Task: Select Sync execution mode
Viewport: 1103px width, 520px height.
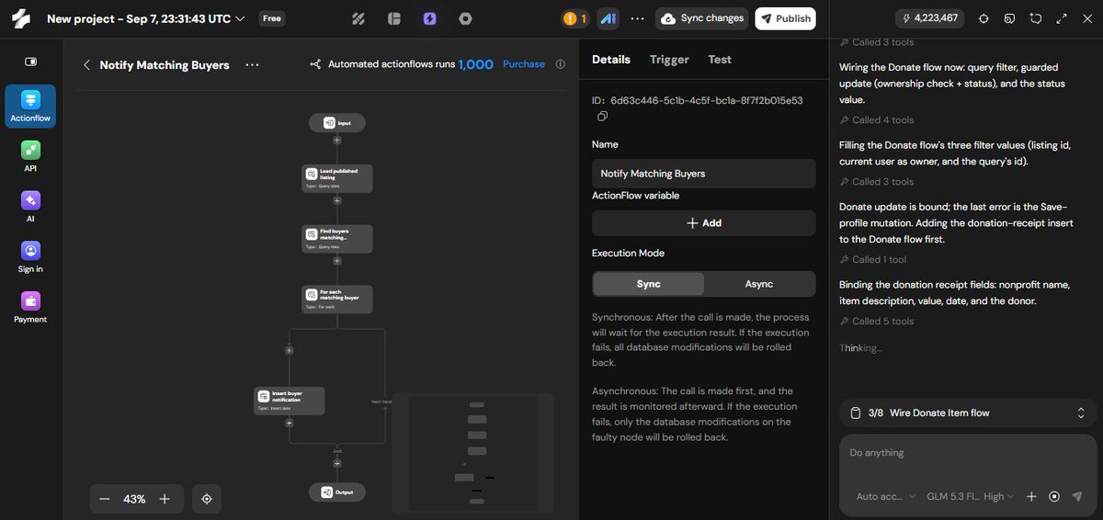Action: point(648,284)
